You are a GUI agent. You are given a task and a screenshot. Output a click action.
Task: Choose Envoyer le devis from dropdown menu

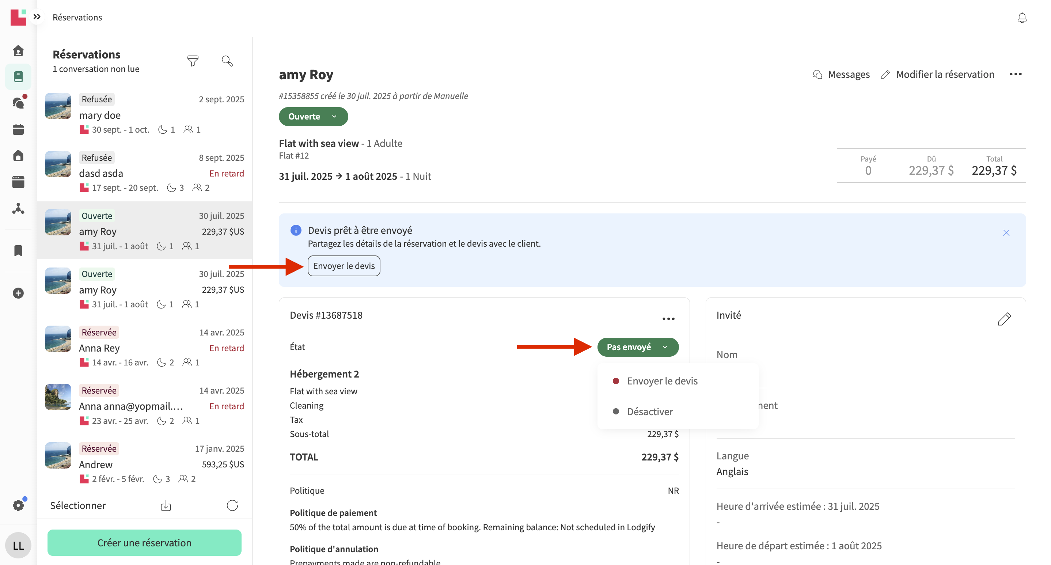coord(662,381)
